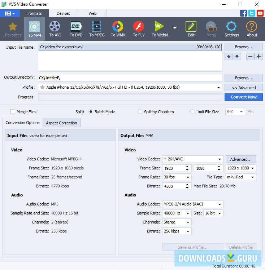Image resolution: width=265 pixels, height=270 pixels.
Task: Move input file down with down arrow
Action: point(237,57)
